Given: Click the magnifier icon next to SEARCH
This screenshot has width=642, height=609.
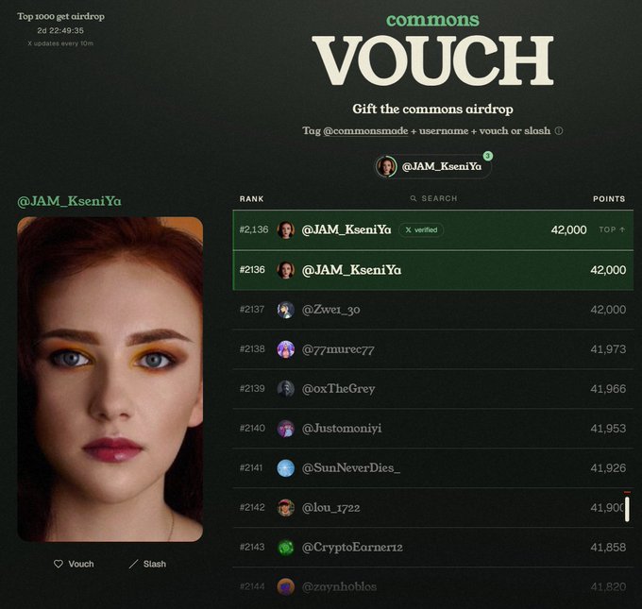Looking at the screenshot, I should pos(414,198).
